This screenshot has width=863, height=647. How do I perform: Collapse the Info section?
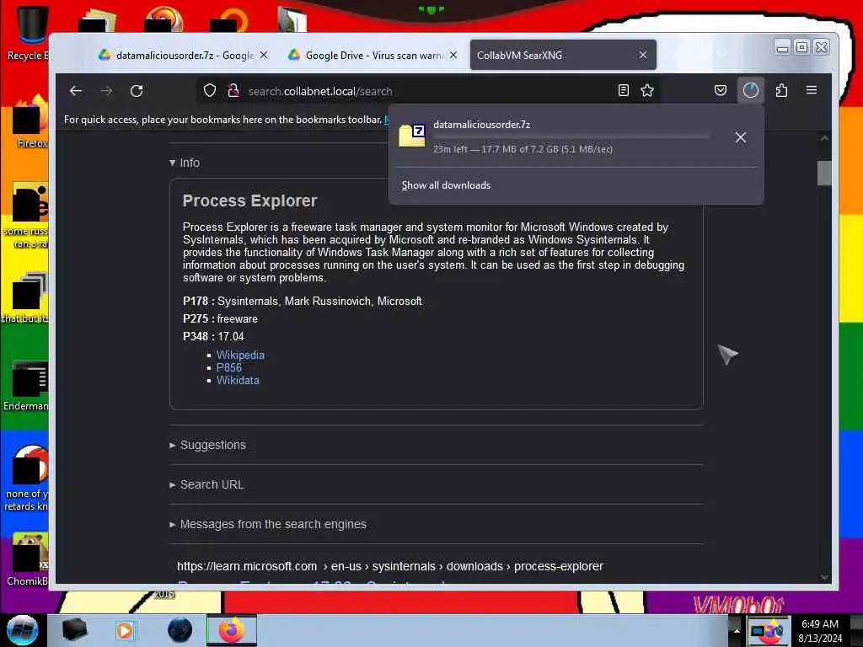185,163
